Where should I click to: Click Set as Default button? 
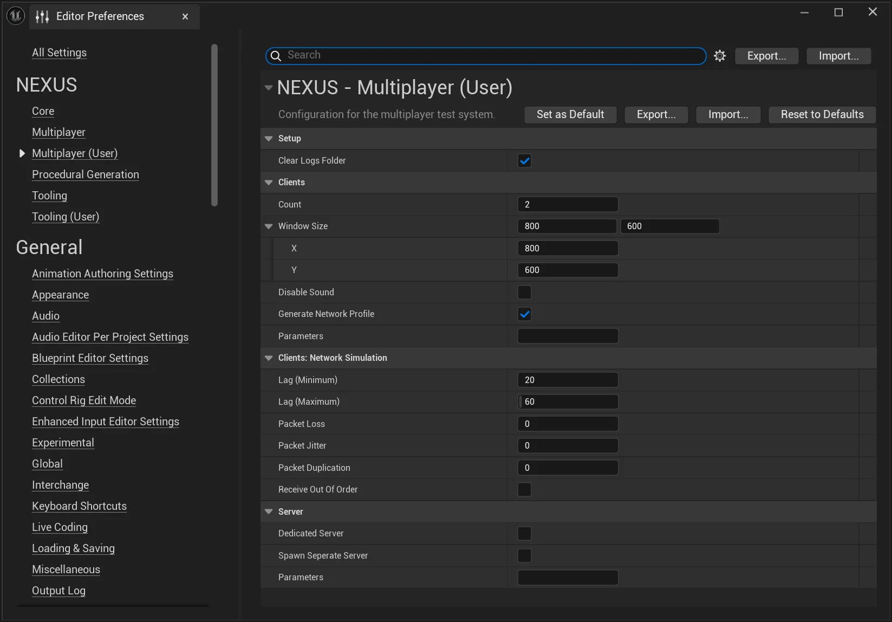pyautogui.click(x=570, y=114)
